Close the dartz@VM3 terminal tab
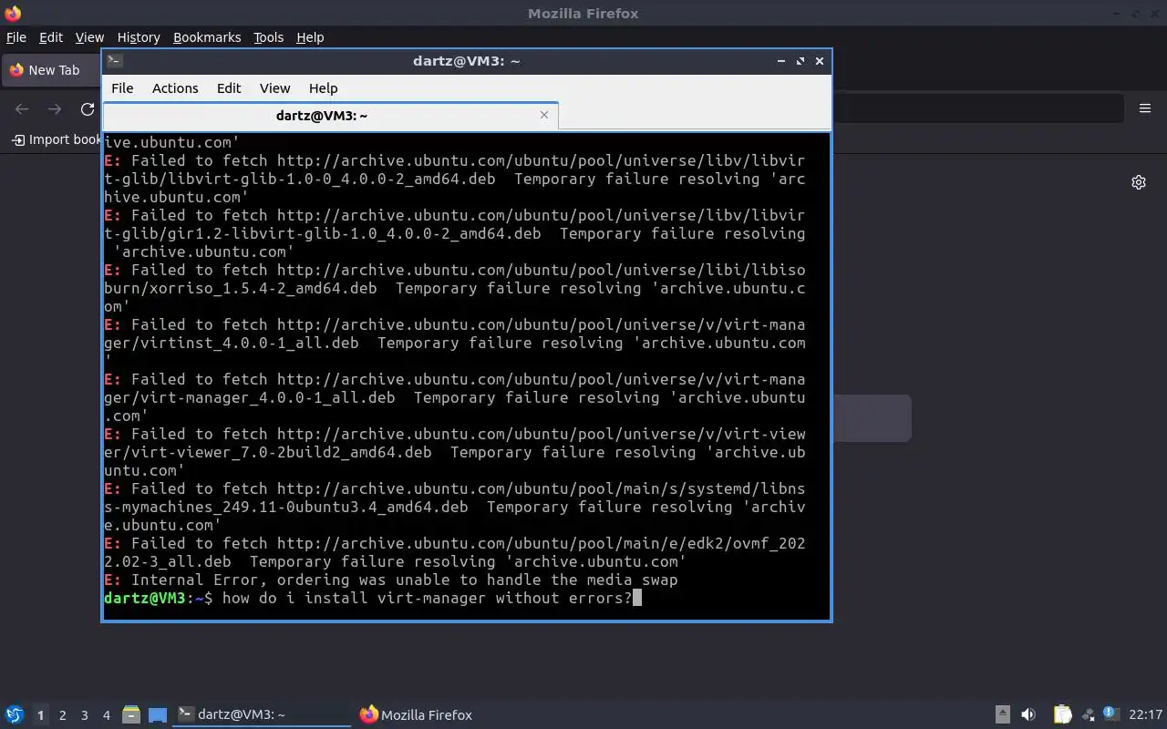This screenshot has height=729, width=1167. point(544,115)
